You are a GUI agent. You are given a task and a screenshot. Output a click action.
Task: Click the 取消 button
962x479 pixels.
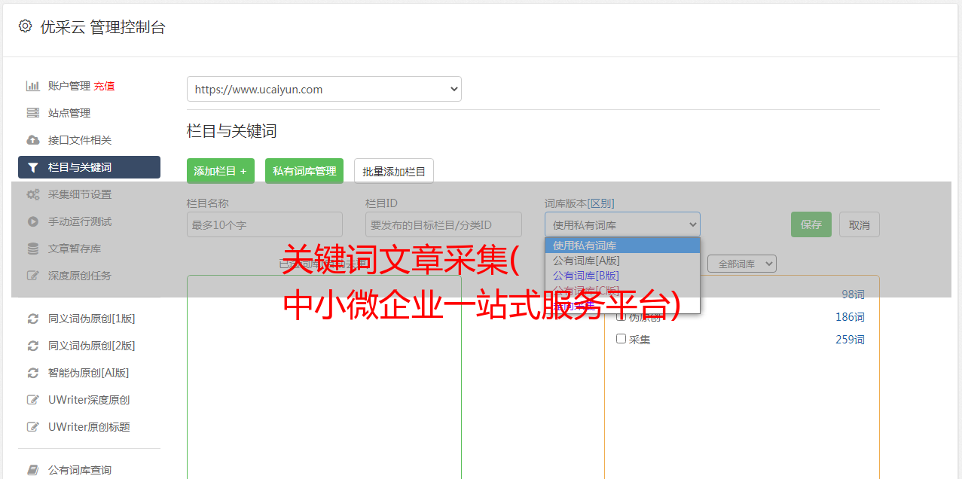coord(860,224)
